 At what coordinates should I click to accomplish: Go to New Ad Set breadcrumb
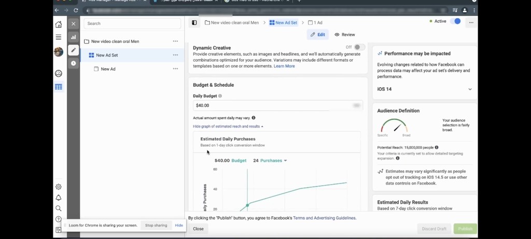[x=283, y=23]
